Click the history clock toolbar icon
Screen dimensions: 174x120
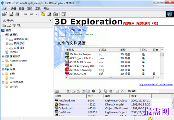pos(49,14)
